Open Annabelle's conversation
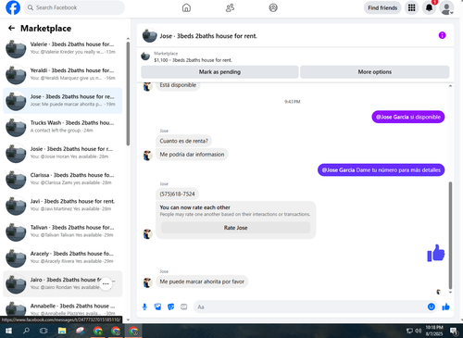The height and width of the screenshot is (338, 463). [x=63, y=309]
